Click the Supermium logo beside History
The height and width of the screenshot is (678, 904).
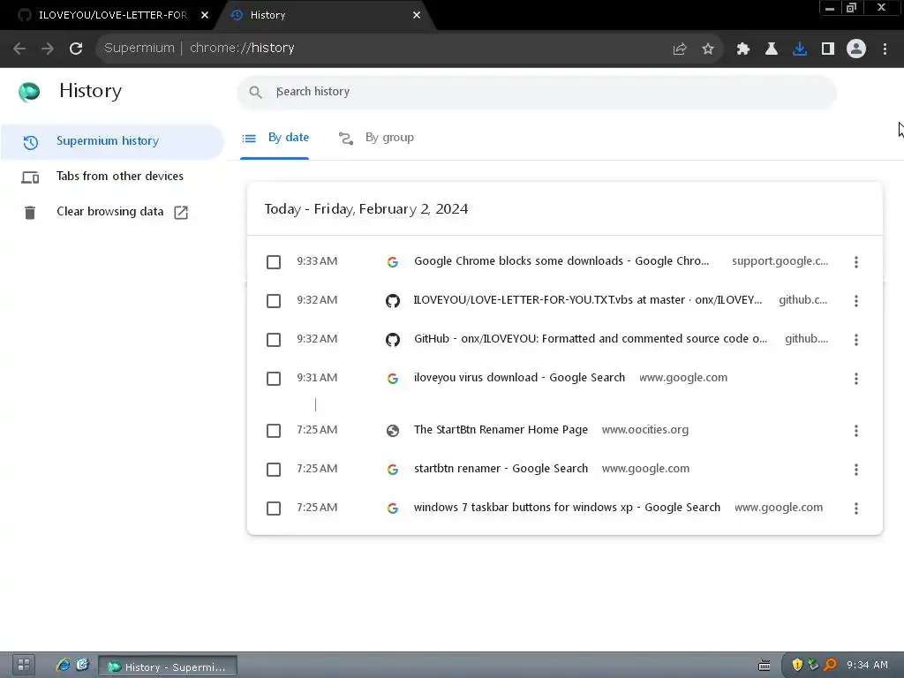[x=29, y=91]
